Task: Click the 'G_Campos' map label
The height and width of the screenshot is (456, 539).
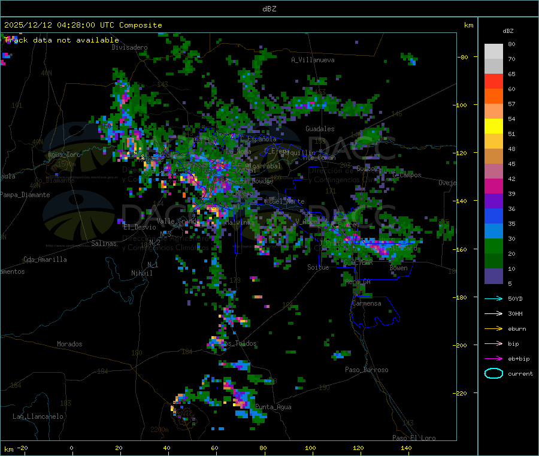Action: 407,175
